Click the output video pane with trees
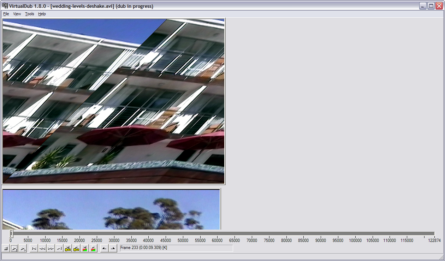 (111, 209)
